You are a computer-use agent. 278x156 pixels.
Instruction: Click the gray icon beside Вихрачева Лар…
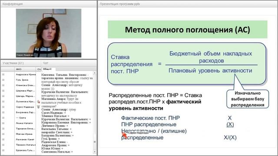3,112
